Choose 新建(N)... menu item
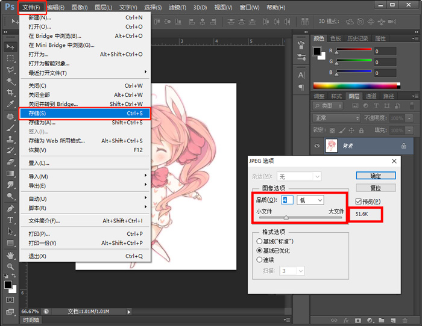422x326 pixels. click(x=85, y=17)
